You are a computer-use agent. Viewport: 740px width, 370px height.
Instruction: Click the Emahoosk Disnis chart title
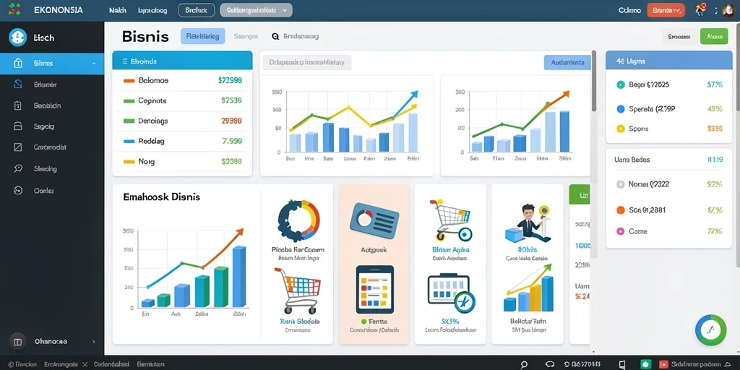[x=161, y=197]
